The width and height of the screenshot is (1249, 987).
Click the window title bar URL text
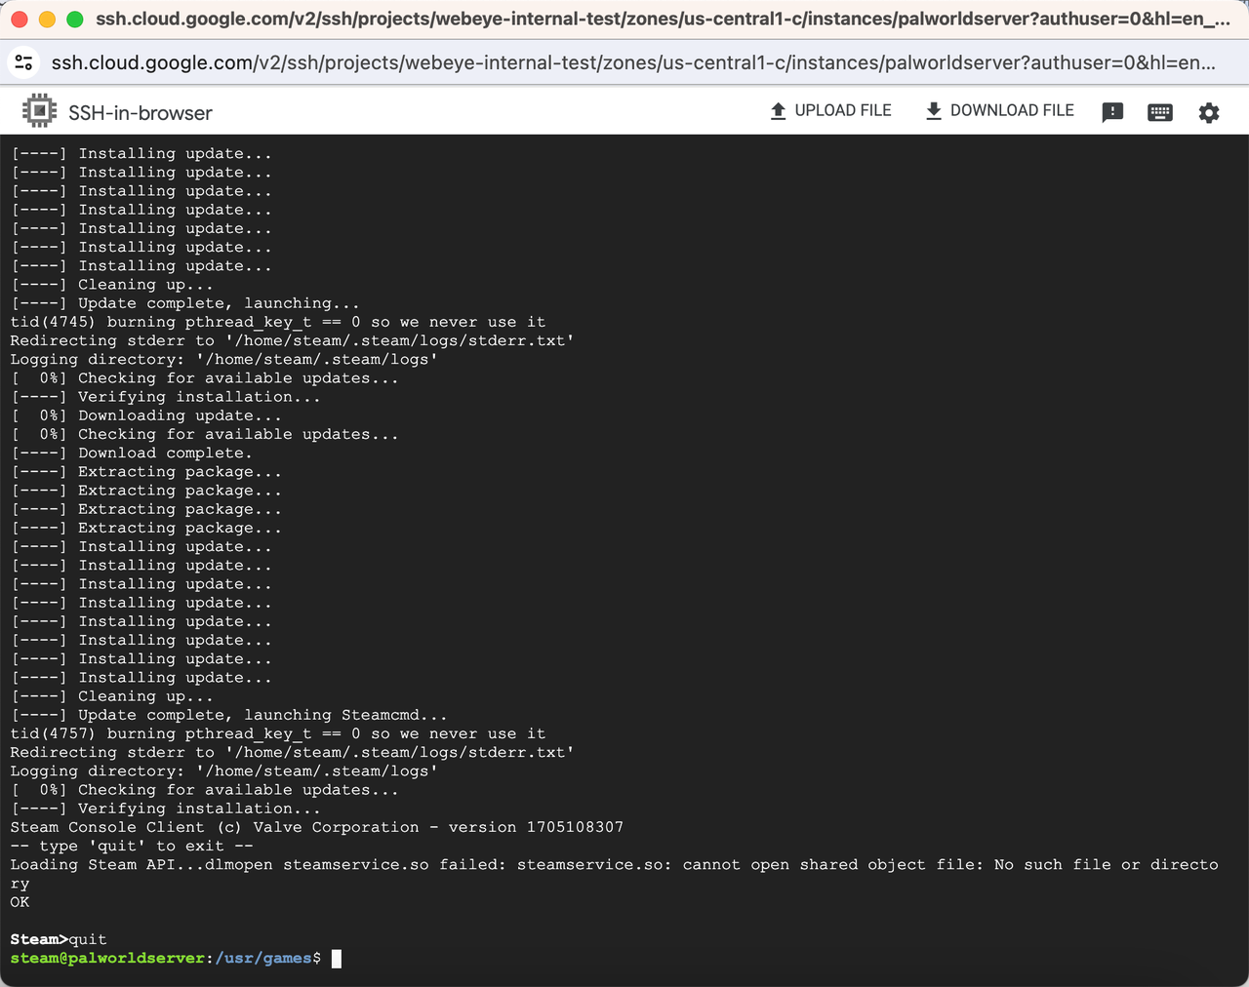tap(662, 20)
